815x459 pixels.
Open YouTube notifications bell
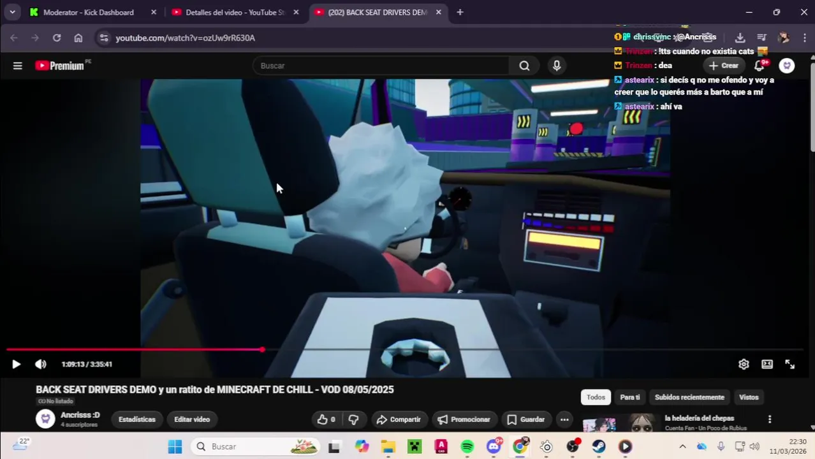pos(760,66)
